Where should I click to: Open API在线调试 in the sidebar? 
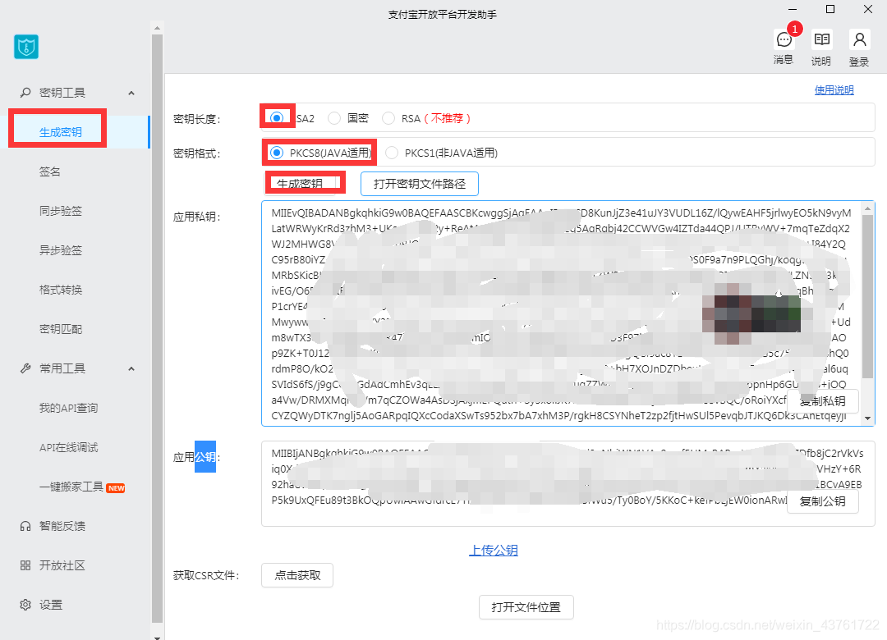click(x=68, y=447)
